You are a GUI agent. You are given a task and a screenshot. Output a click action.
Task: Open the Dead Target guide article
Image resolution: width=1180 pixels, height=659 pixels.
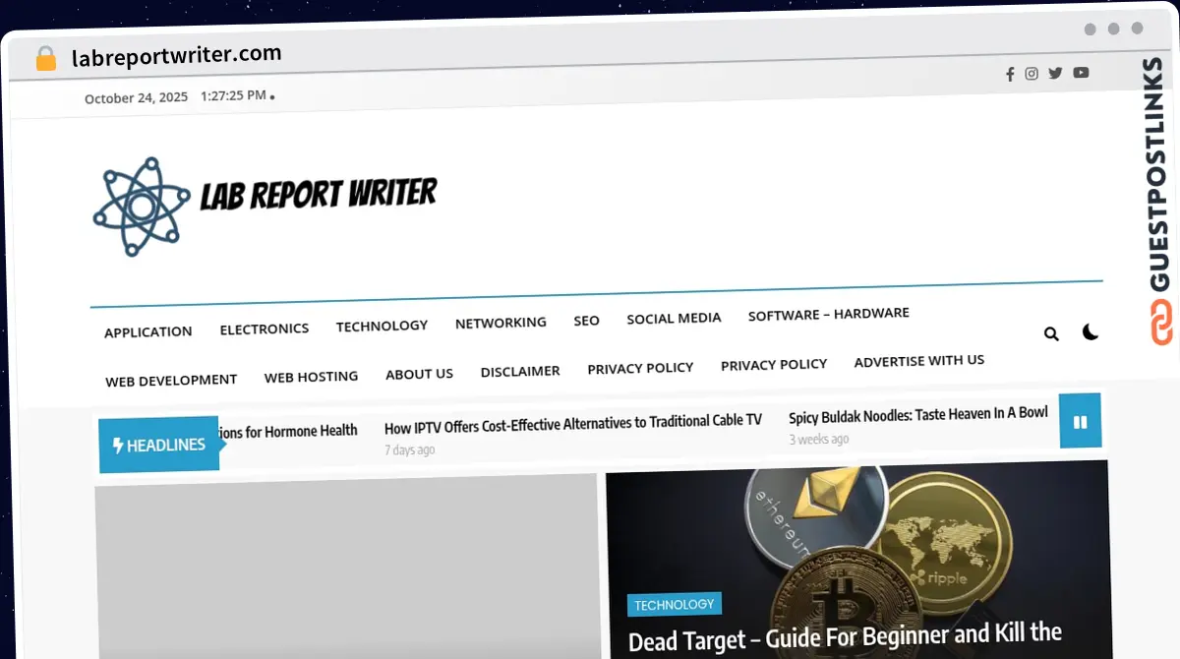pyautogui.click(x=844, y=636)
